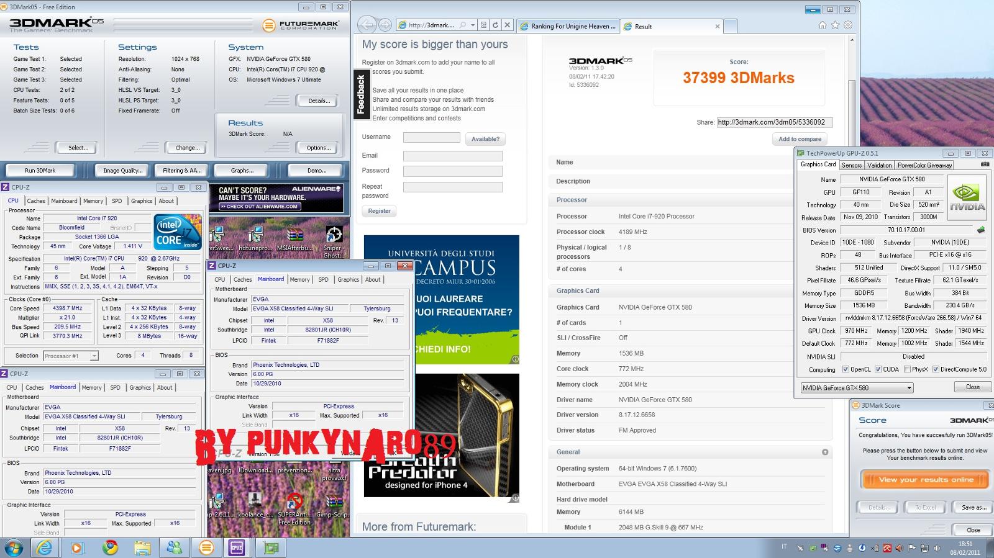Image resolution: width=994 pixels, height=558 pixels.
Task: Click Available? username check button
Action: (x=485, y=139)
